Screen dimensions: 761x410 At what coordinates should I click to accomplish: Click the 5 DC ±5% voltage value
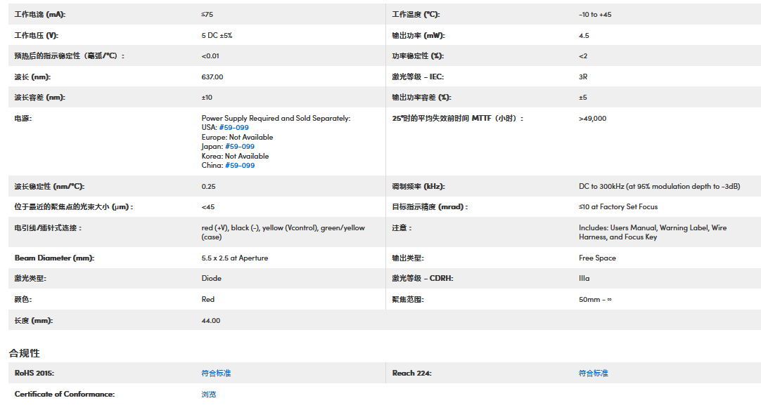click(x=217, y=35)
